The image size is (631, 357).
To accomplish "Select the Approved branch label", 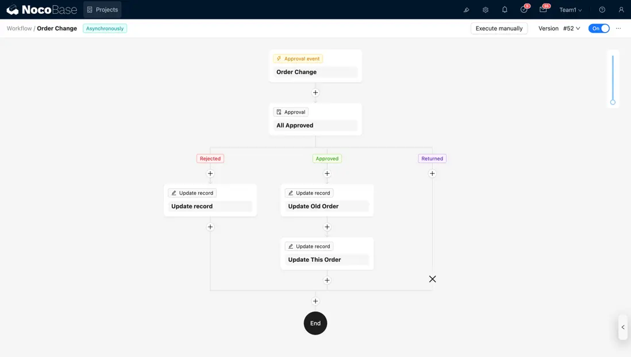I will point(326,158).
